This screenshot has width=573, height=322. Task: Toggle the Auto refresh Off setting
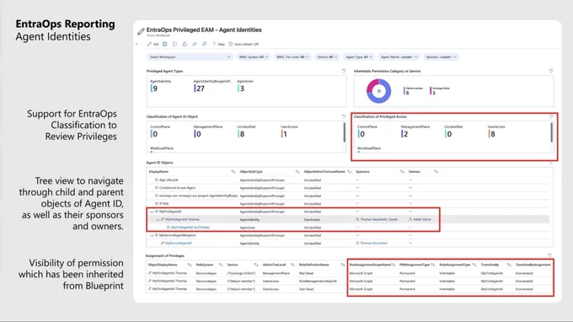(244, 44)
